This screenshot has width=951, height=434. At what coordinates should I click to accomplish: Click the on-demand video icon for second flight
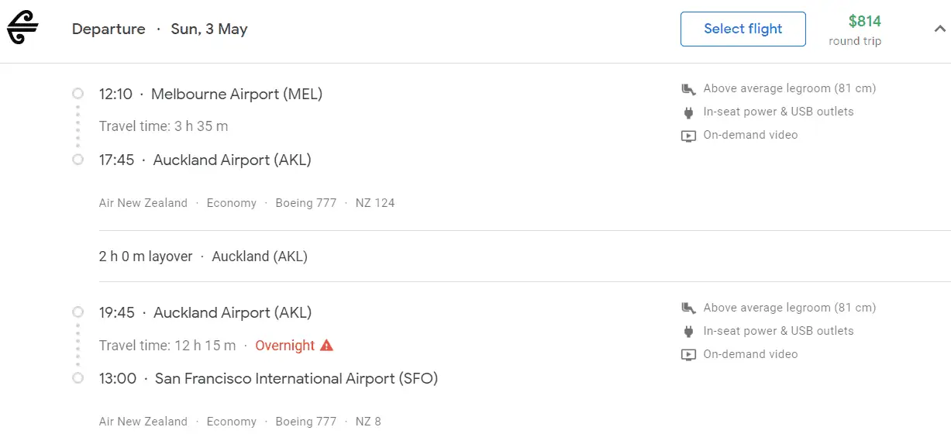(x=688, y=355)
